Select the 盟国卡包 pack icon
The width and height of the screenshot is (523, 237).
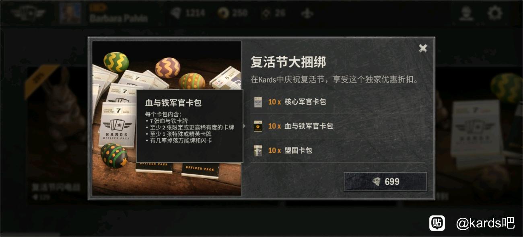(258, 151)
